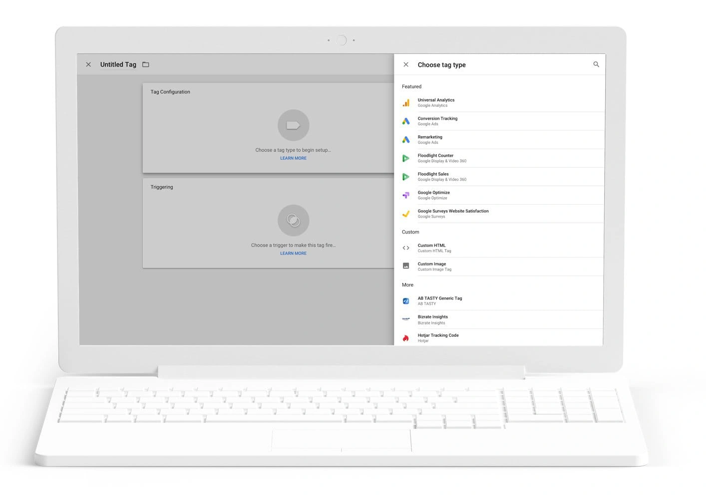706x499 pixels.
Task: Click the Custom HTML angle-brackets icon
Action: tap(406, 248)
